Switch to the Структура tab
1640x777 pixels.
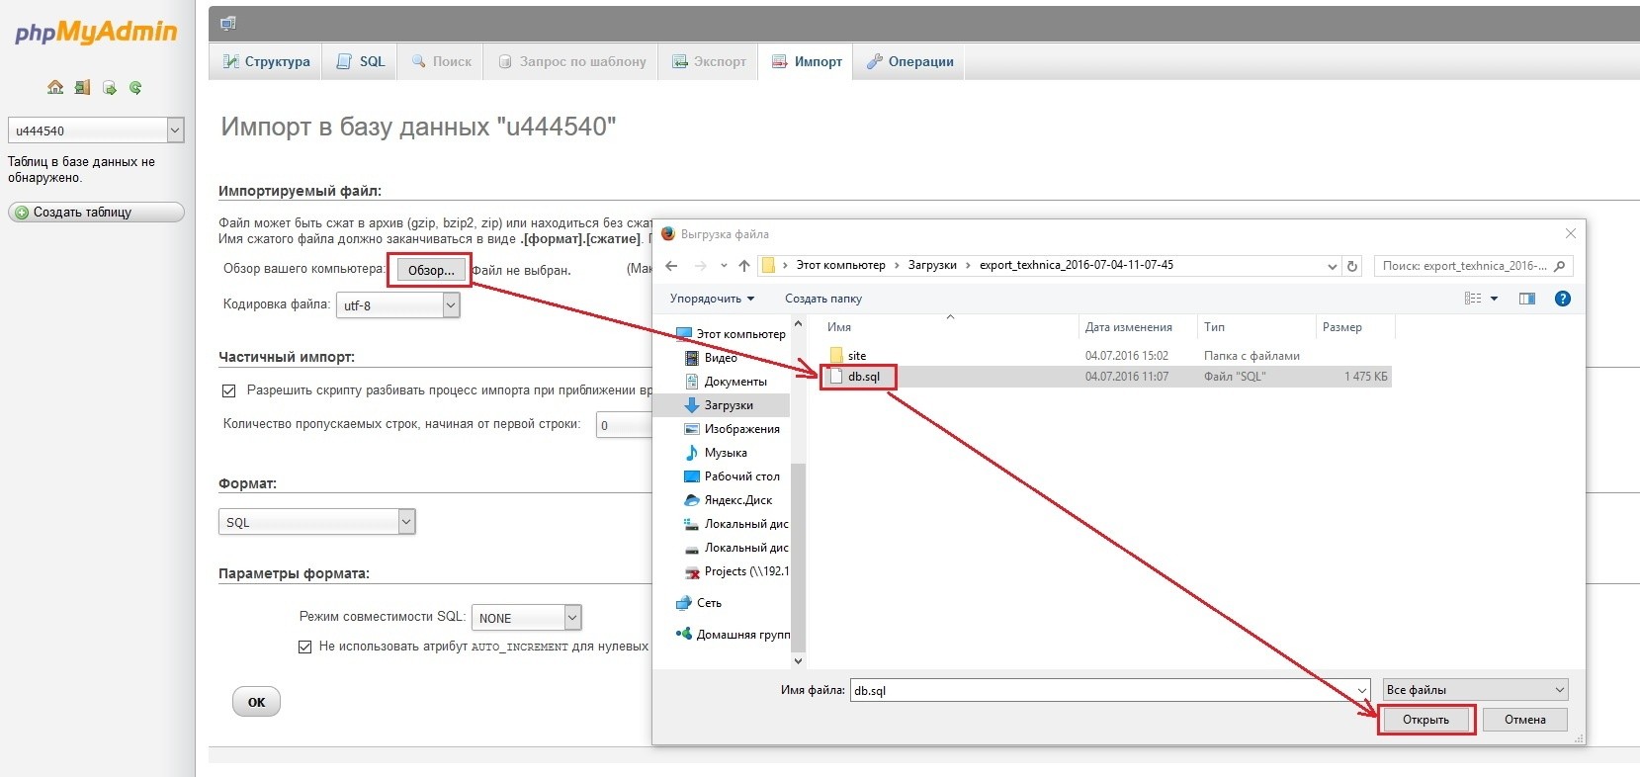(x=266, y=61)
